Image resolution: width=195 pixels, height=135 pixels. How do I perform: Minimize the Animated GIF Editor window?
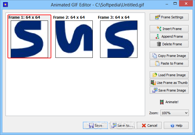167,4
